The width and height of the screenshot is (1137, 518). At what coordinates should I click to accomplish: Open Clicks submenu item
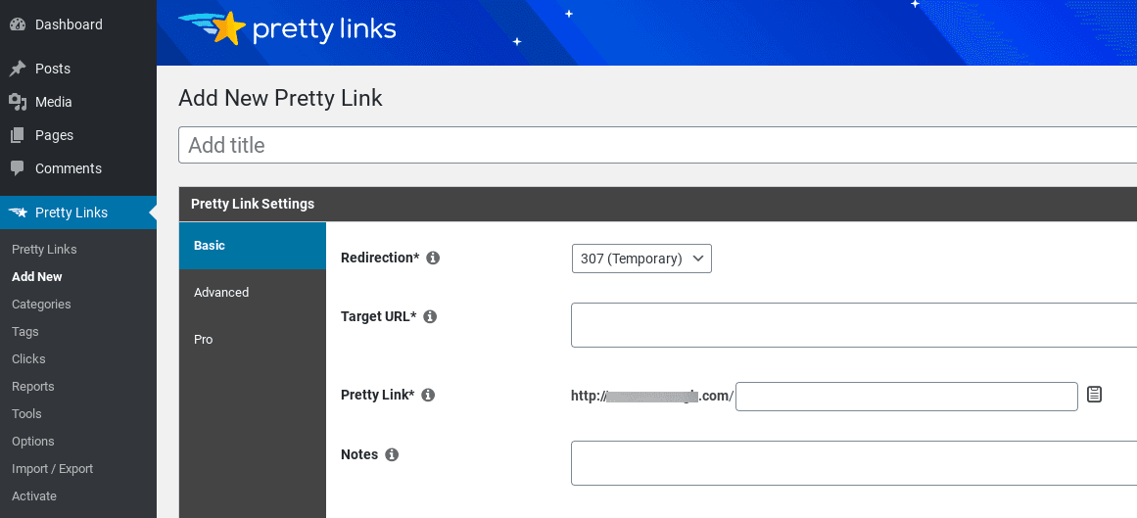28,359
